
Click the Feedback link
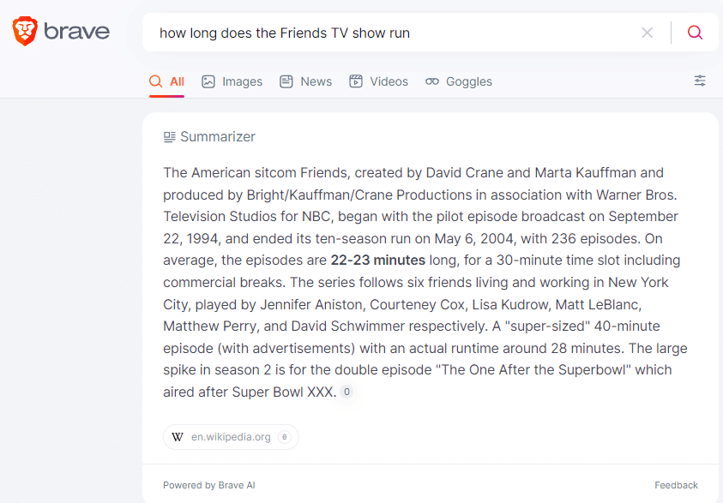(676, 485)
